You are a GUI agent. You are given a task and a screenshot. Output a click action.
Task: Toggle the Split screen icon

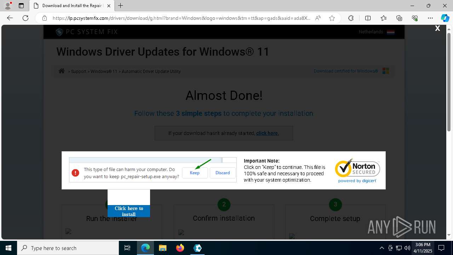click(x=368, y=18)
